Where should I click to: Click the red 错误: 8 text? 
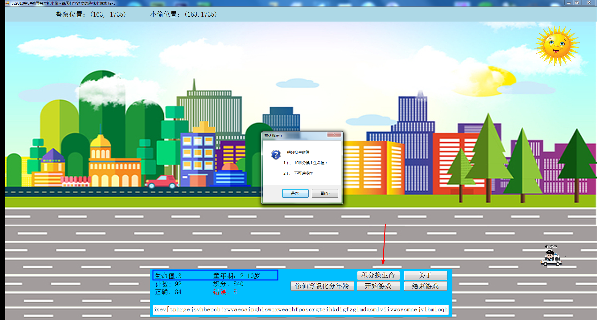pyautogui.click(x=225, y=292)
